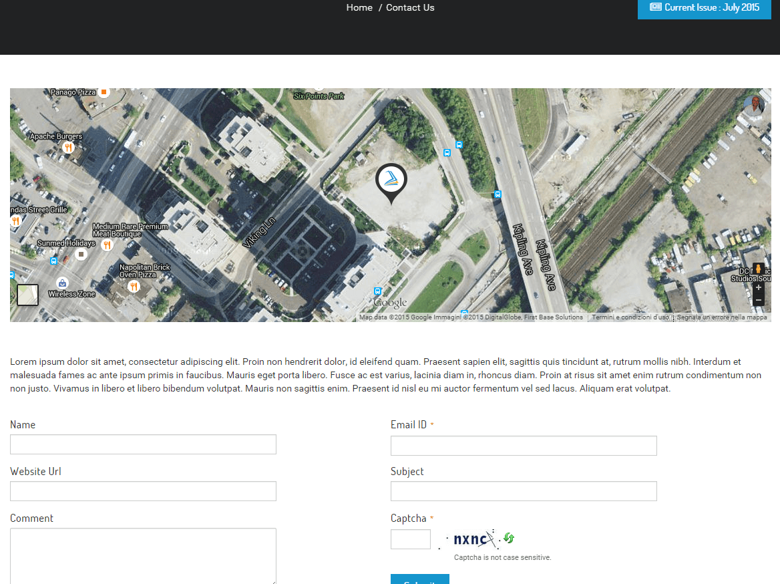Image resolution: width=780 pixels, height=584 pixels.
Task: Click the Contact Us breadcrumb
Action: tap(410, 7)
